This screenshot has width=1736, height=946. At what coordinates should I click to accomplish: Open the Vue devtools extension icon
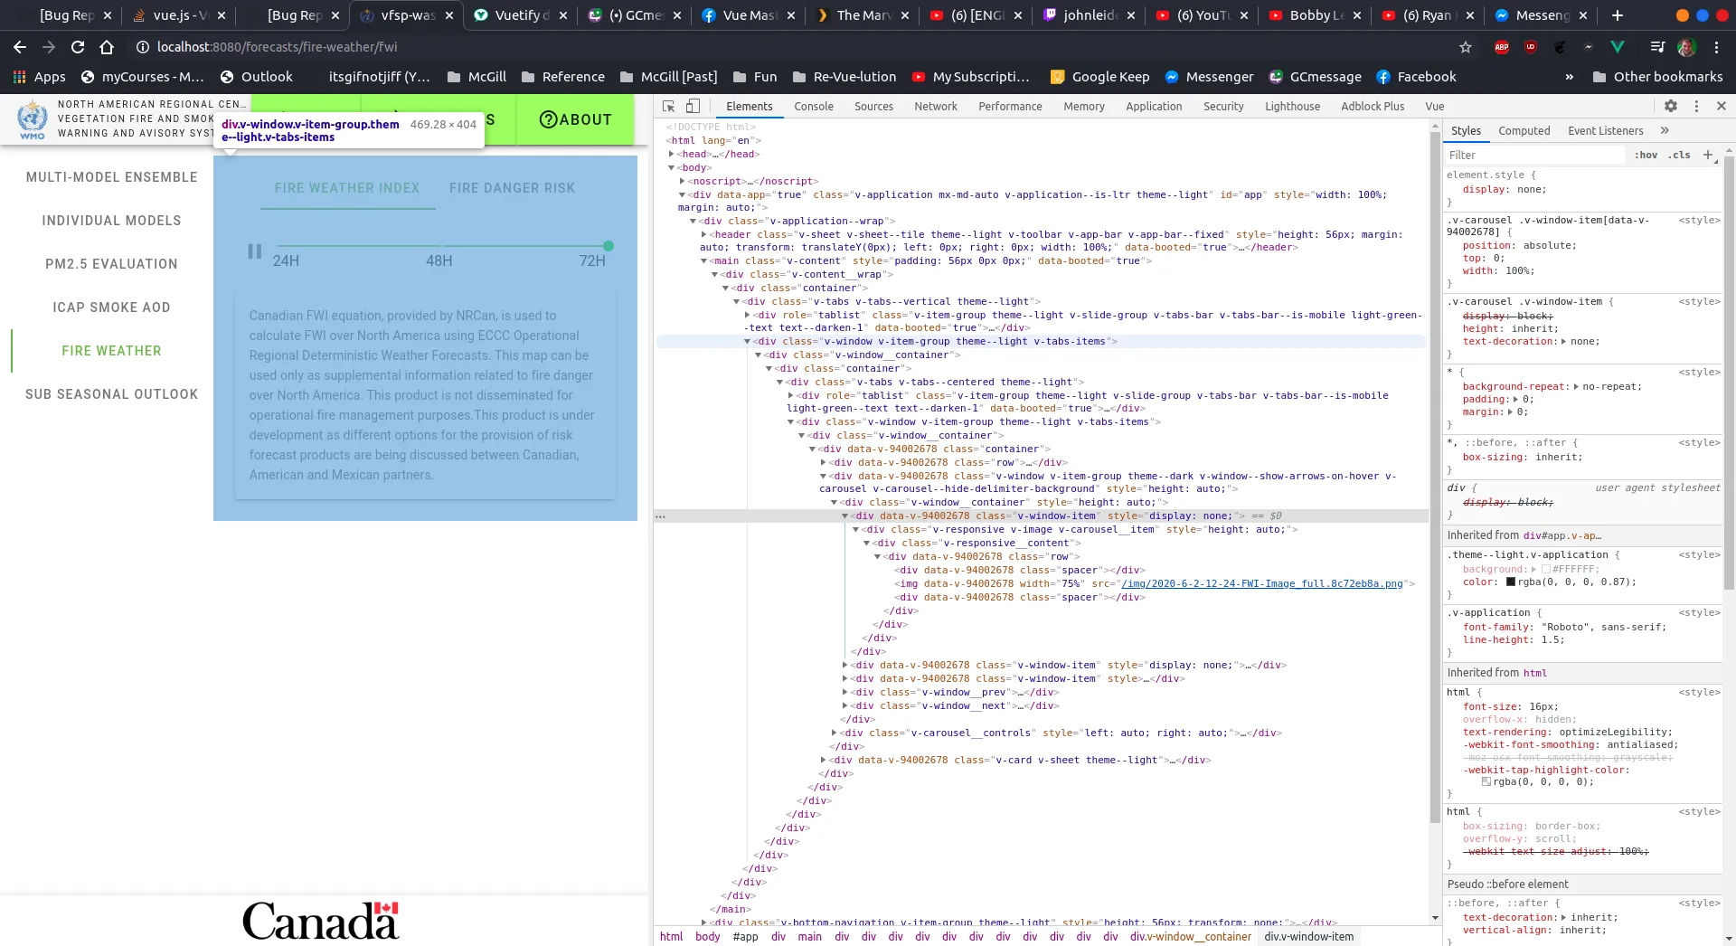[1618, 47]
